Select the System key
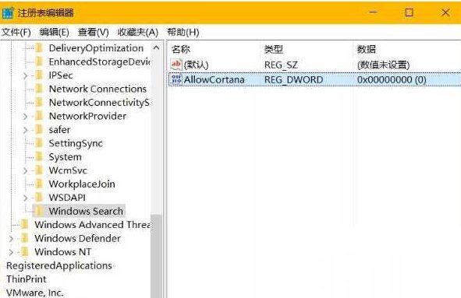 coord(66,156)
